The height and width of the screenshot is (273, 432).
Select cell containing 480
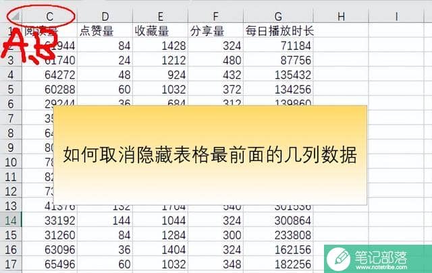(x=216, y=60)
